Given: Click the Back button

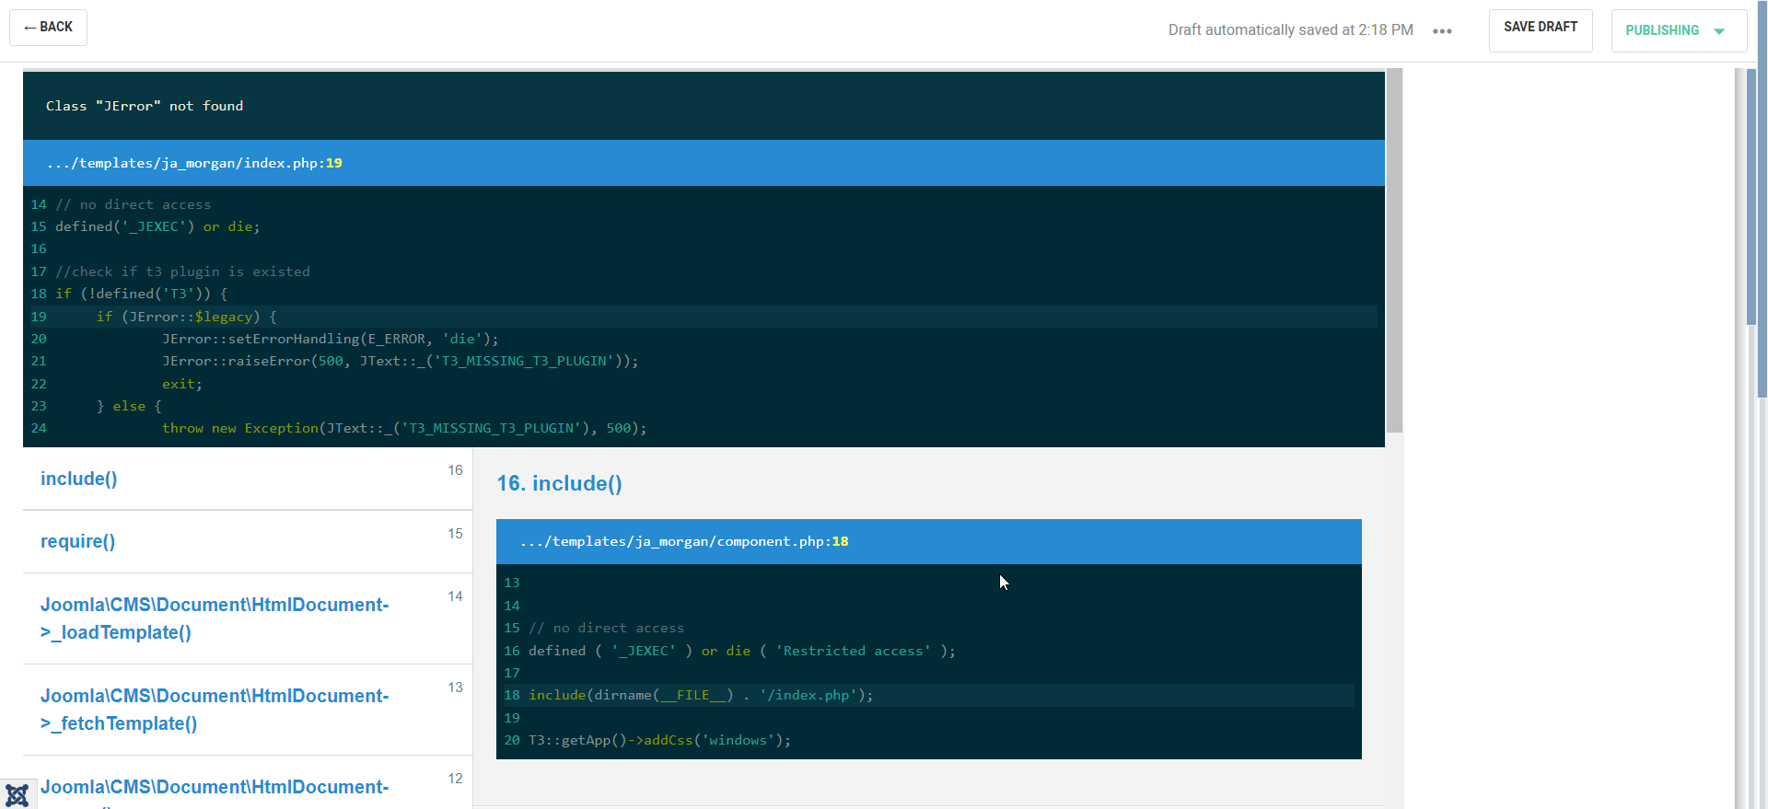Looking at the screenshot, I should point(48,28).
